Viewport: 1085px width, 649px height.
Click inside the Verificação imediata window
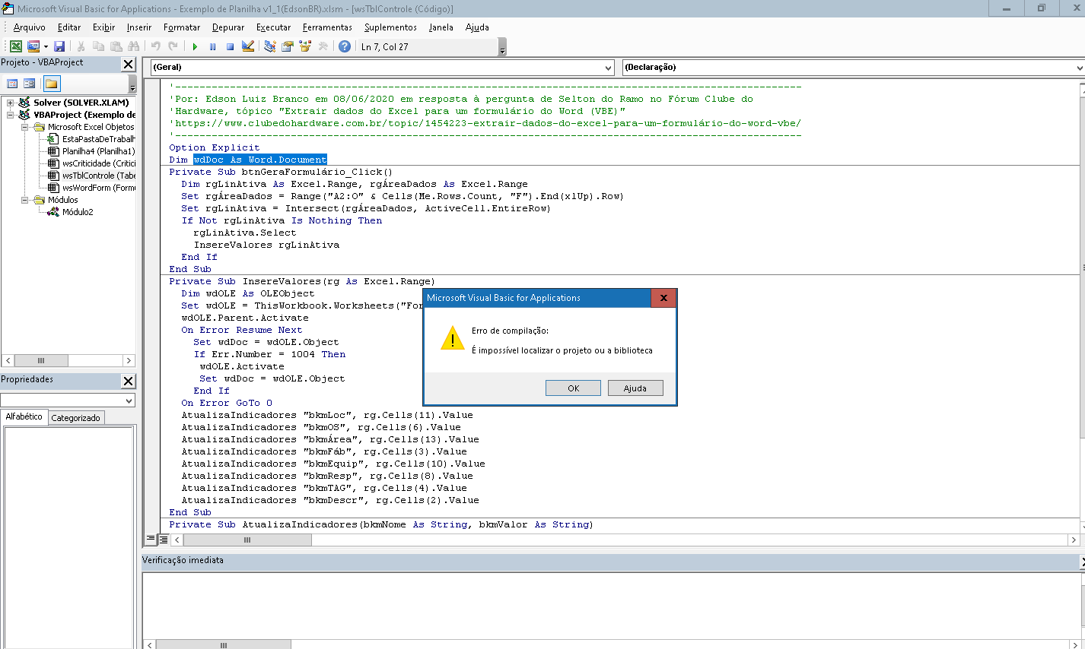[x=612, y=605]
